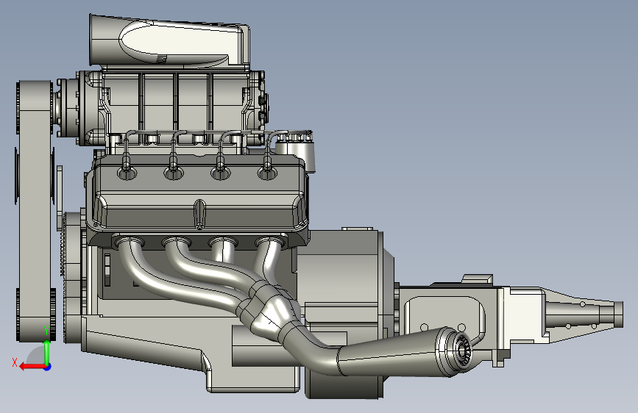Select the transmission tail shaft housing

tap(582, 313)
